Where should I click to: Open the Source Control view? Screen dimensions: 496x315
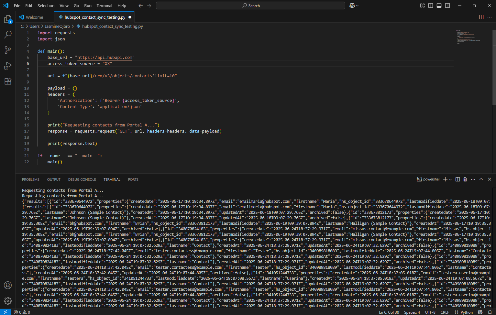pos(8,50)
